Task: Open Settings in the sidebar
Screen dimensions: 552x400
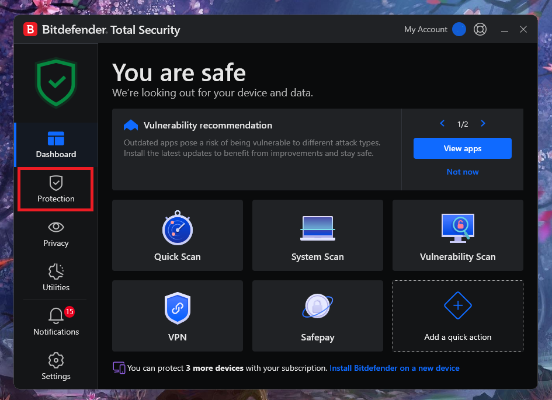Action: tap(56, 367)
